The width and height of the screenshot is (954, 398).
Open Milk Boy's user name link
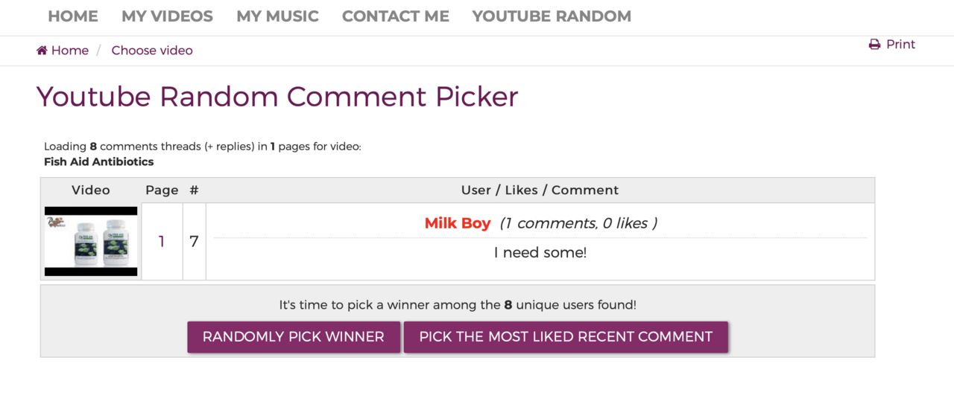point(458,223)
